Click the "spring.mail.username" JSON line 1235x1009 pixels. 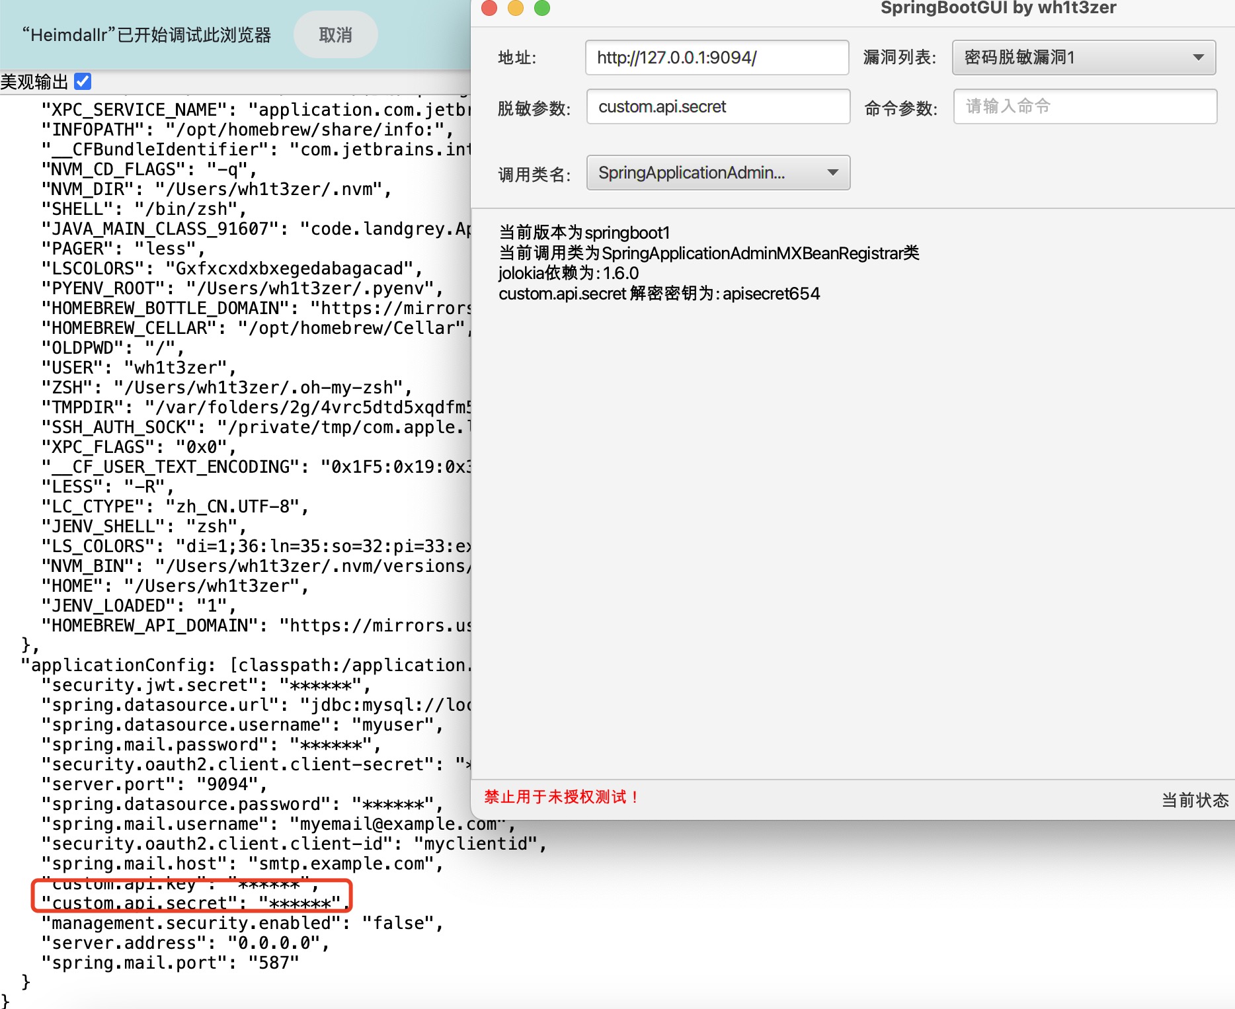pyautogui.click(x=278, y=824)
